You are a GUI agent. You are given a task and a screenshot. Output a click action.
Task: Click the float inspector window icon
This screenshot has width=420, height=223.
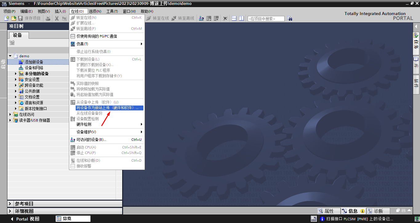[x=398, y=210]
